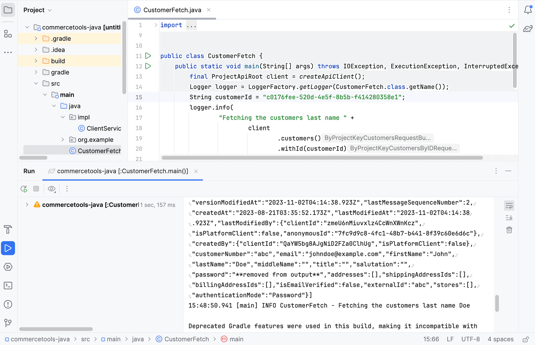Click the editor horizontal scrollbar

click(x=322, y=158)
